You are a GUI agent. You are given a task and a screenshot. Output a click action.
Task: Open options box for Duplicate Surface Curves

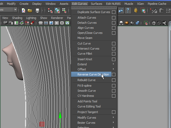tap(114, 12)
